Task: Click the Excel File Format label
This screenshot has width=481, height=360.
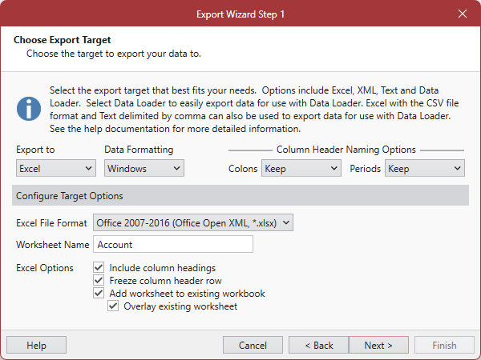Action: tap(51, 223)
